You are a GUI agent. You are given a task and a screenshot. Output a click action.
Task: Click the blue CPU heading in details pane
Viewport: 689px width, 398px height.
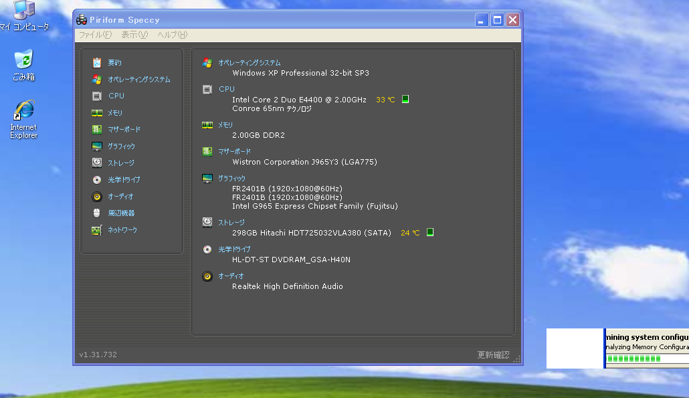point(226,89)
